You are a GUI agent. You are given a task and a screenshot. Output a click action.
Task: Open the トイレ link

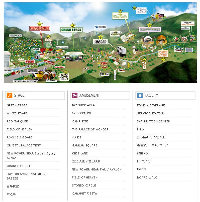coord(140,129)
